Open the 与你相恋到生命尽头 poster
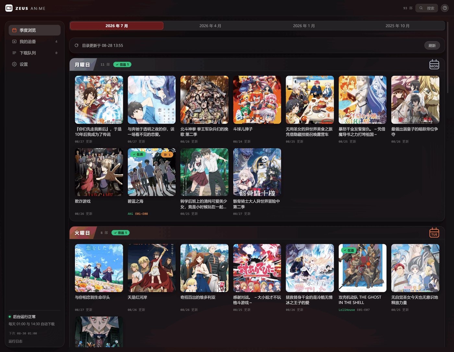 click(x=99, y=268)
